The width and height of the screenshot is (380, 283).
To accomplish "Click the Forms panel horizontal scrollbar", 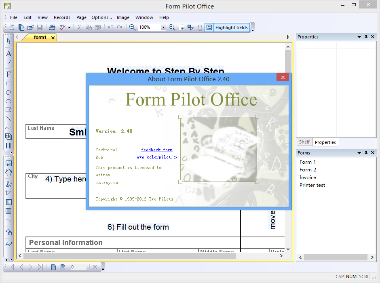I will point(336,257).
